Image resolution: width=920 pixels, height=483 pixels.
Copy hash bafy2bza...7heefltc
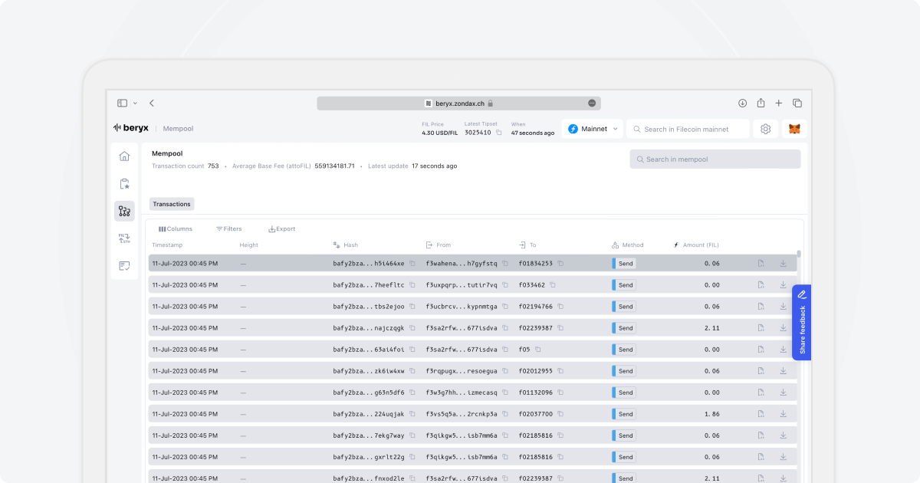coord(412,284)
